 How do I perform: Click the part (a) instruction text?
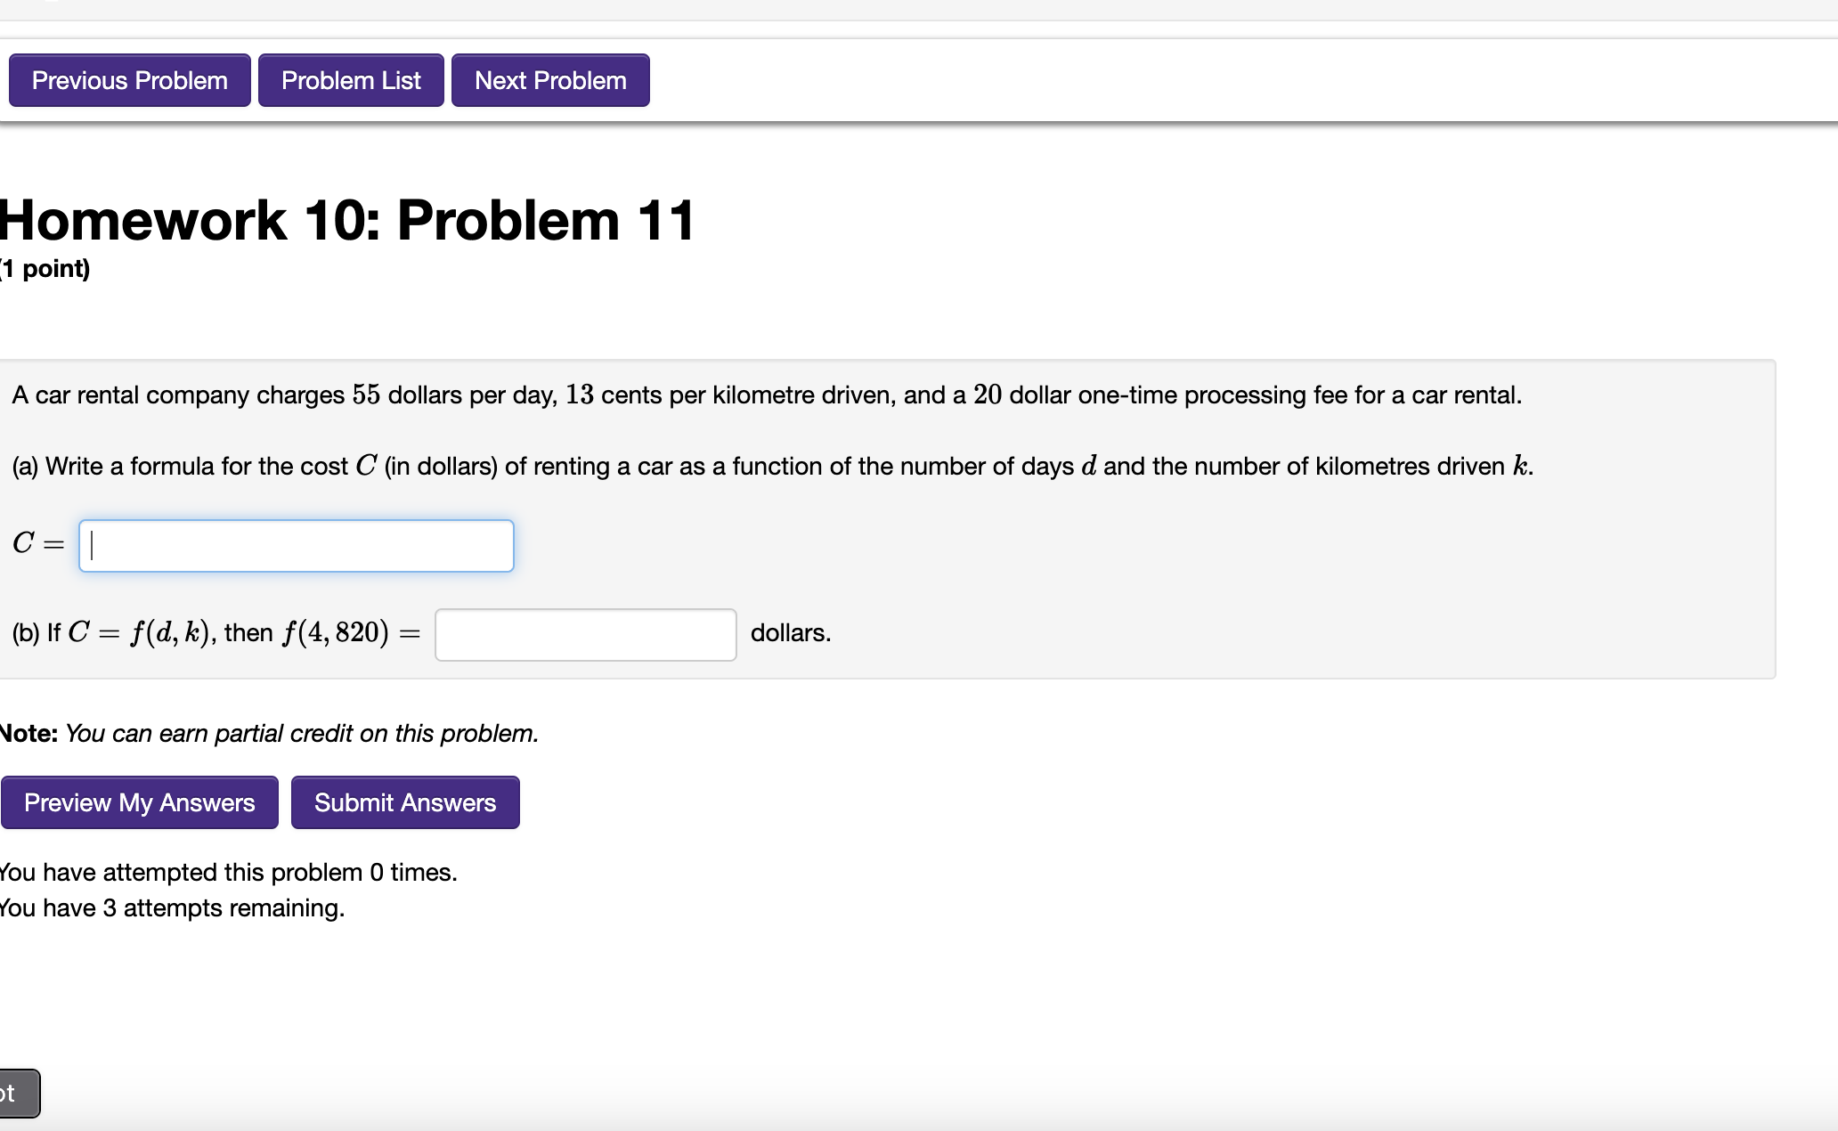(x=771, y=466)
